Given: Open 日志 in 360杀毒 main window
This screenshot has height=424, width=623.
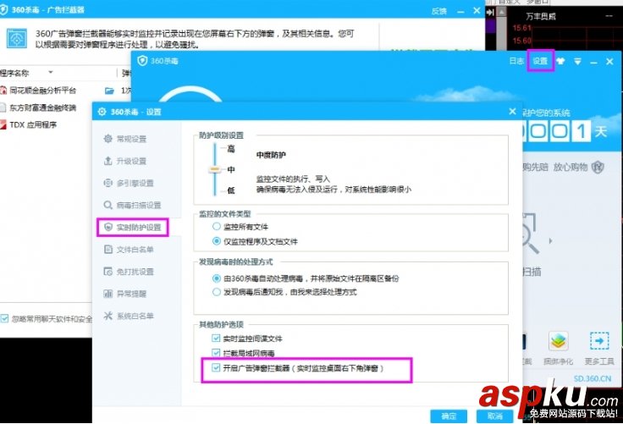Looking at the screenshot, I should [516, 61].
